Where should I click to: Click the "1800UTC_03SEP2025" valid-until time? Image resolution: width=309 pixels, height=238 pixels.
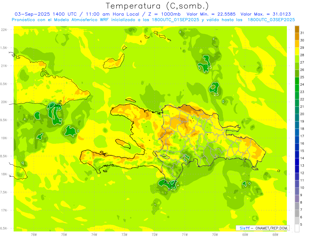click(x=271, y=20)
